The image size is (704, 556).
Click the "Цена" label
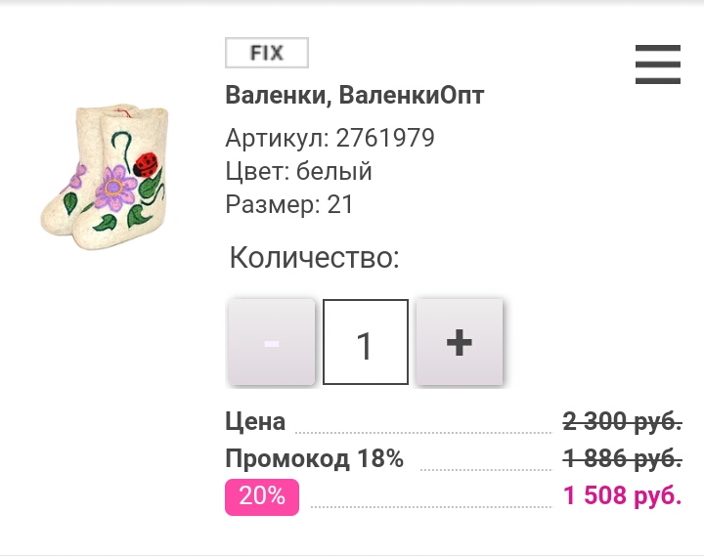[255, 422]
